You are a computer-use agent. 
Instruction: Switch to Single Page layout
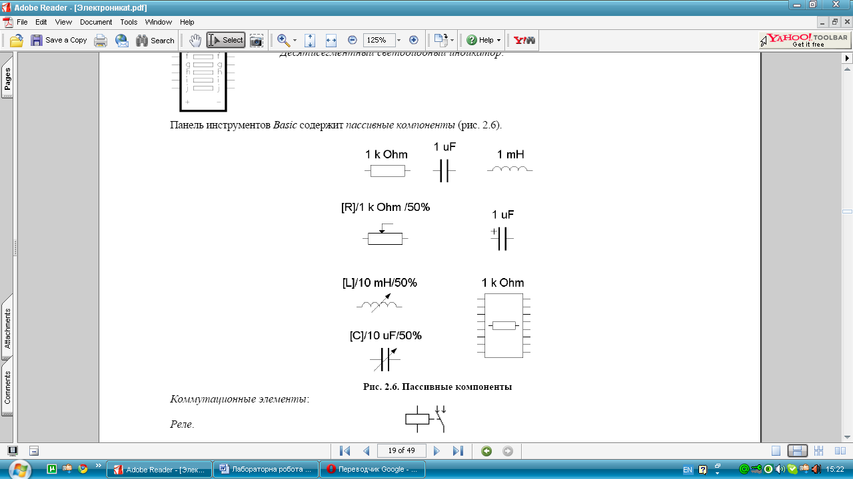coord(776,450)
